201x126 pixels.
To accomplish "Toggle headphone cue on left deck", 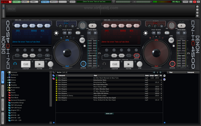I will click(15, 64).
